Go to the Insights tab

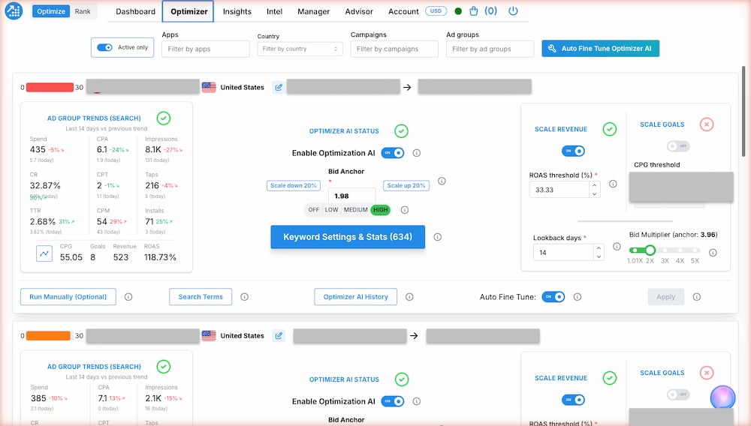(237, 11)
